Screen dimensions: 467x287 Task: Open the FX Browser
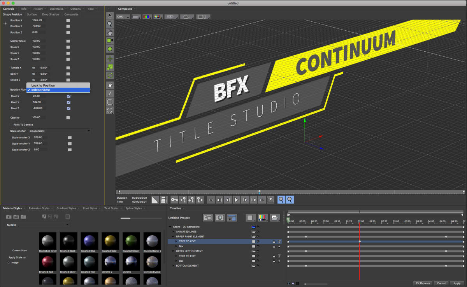pyautogui.click(x=423, y=283)
